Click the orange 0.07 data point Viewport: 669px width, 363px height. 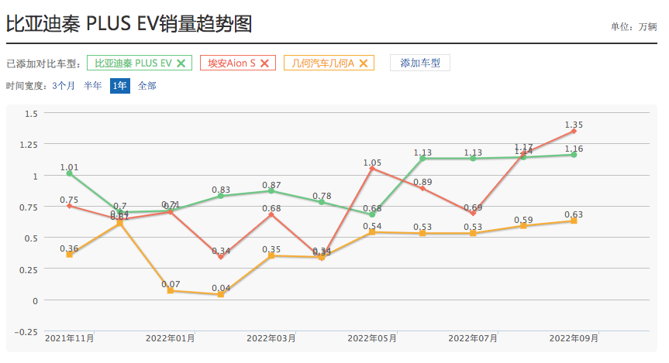171,290
